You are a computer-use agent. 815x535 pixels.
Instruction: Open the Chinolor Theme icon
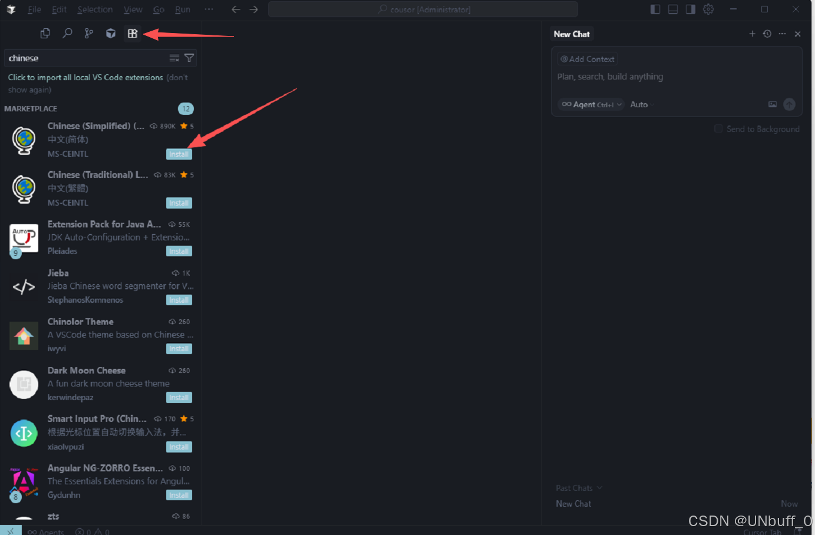[24, 336]
